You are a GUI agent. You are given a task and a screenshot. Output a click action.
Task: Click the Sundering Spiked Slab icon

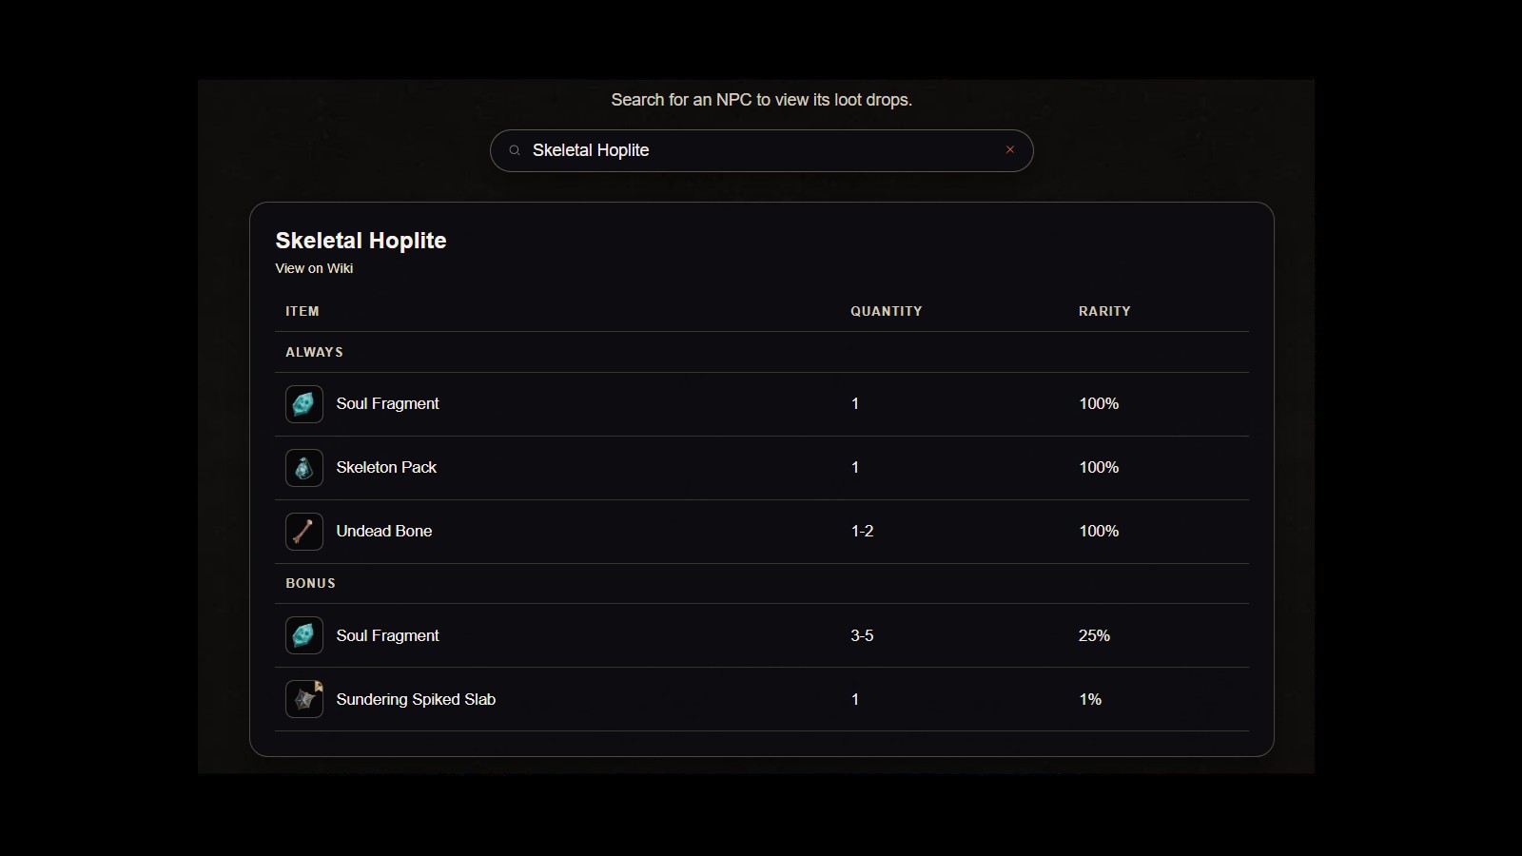tap(304, 699)
